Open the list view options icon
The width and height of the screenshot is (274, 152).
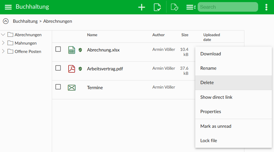tap(191, 7)
